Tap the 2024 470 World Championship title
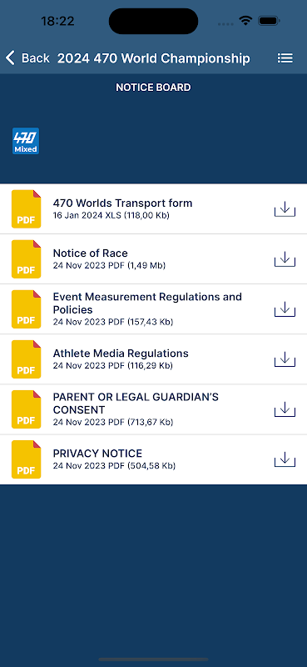Image resolution: width=307 pixels, height=667 pixels. coord(154,58)
